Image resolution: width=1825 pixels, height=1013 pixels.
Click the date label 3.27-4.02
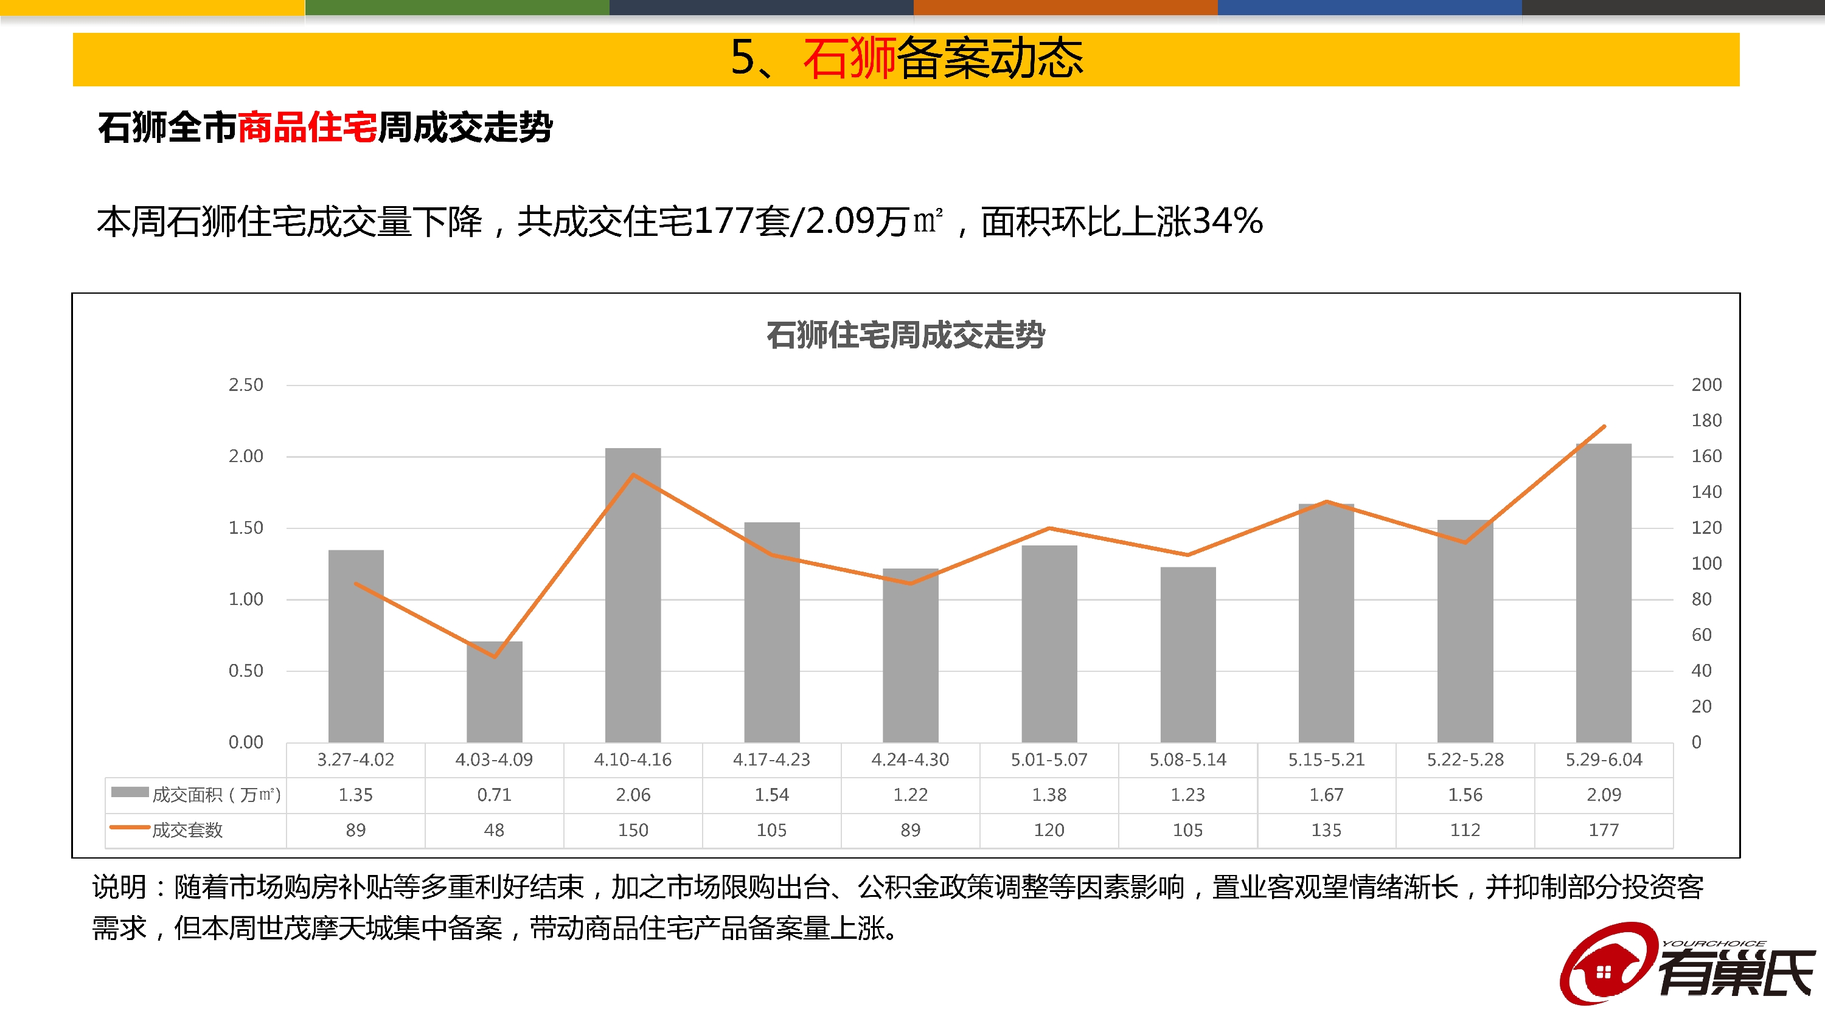coord(356,759)
